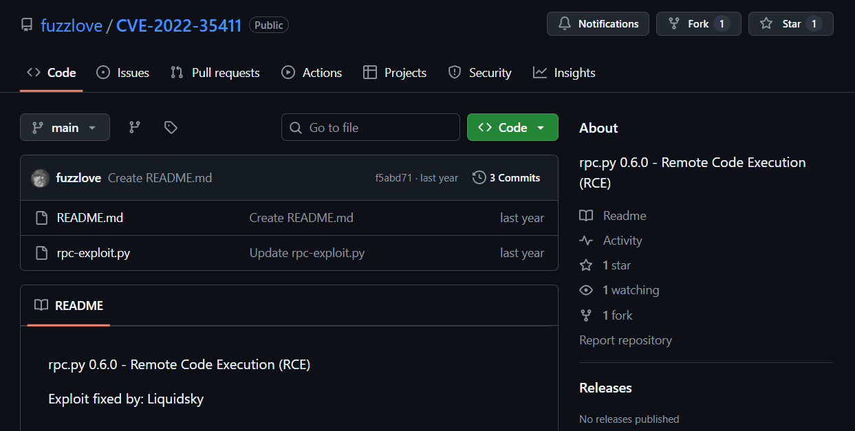Open the Pull requests tab
Viewport: 855px width, 431px height.
(x=215, y=73)
